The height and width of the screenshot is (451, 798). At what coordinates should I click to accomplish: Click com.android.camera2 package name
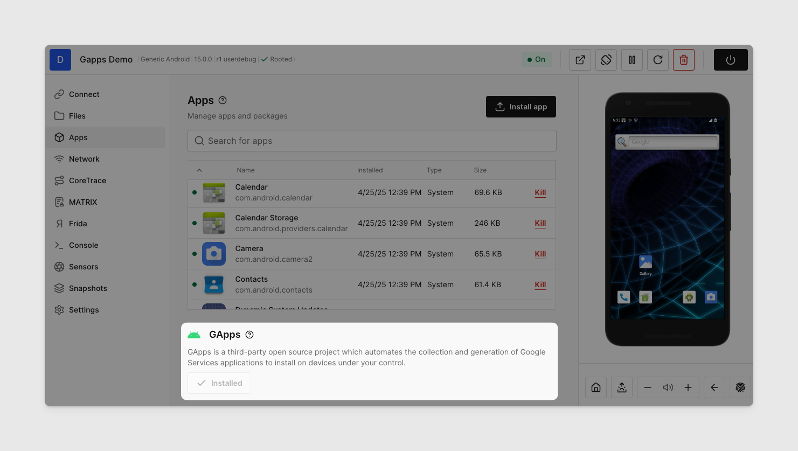274,259
